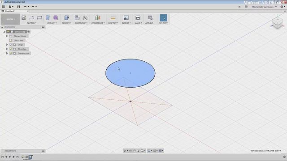Open the File menu dropdown
Screen dimensions: 287x161
11,7
